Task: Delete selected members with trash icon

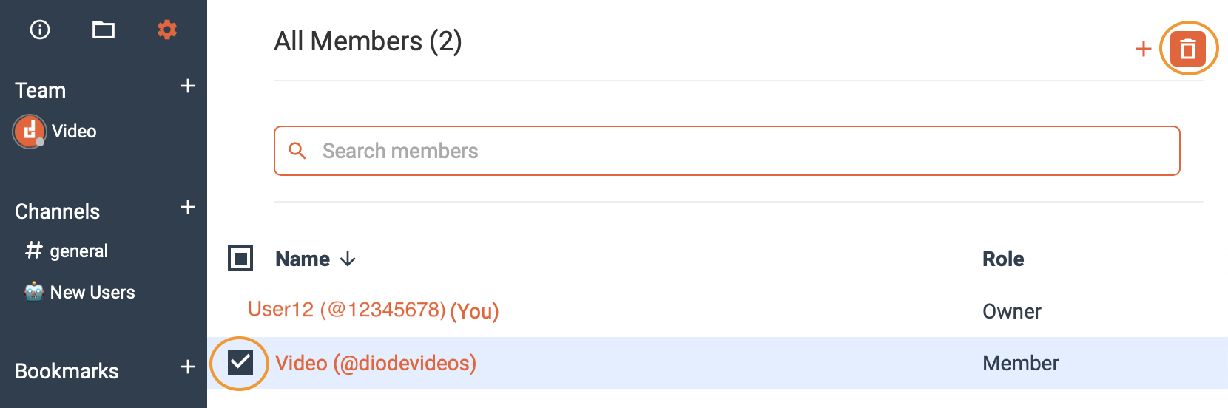Action: (1188, 50)
